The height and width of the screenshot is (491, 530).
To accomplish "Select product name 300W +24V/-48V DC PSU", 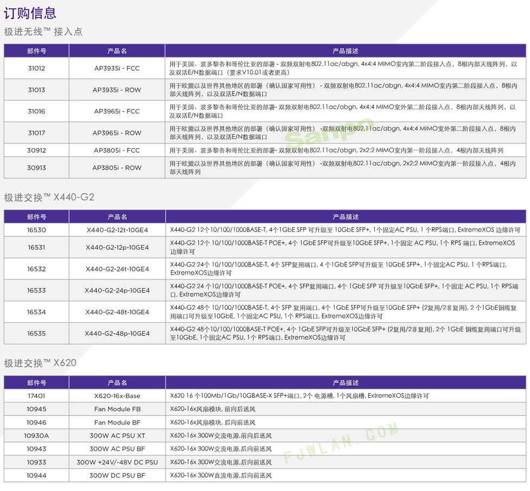I will pyautogui.click(x=117, y=462).
